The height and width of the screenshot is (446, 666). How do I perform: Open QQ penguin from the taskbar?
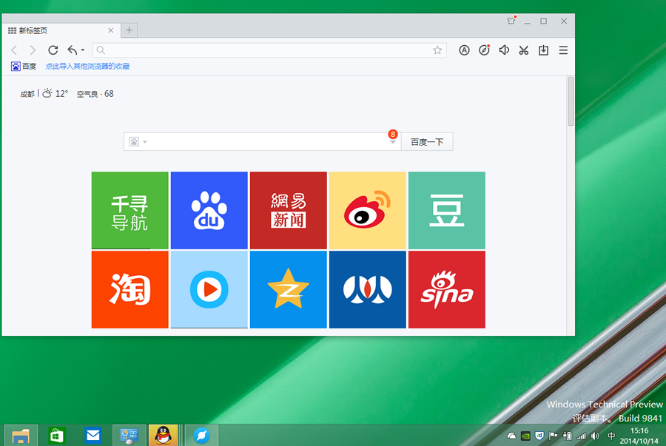coord(163,436)
